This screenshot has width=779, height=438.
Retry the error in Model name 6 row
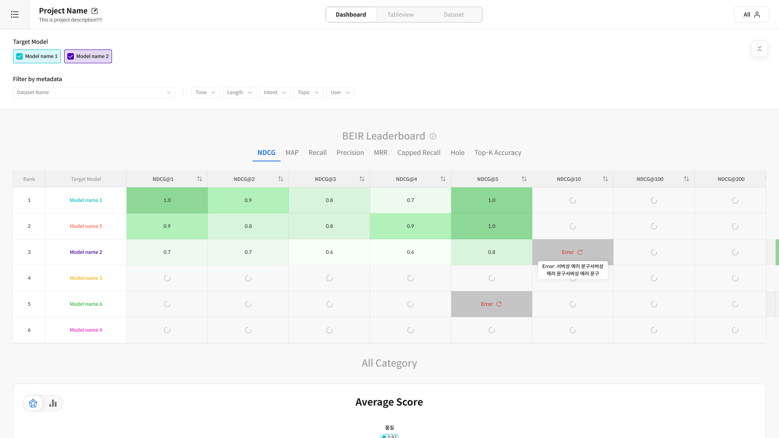[499, 304]
